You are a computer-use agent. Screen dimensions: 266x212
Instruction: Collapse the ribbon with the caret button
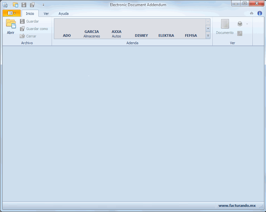click(251, 13)
